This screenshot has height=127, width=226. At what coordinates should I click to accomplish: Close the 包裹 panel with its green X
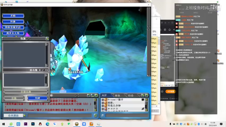pos(47,39)
